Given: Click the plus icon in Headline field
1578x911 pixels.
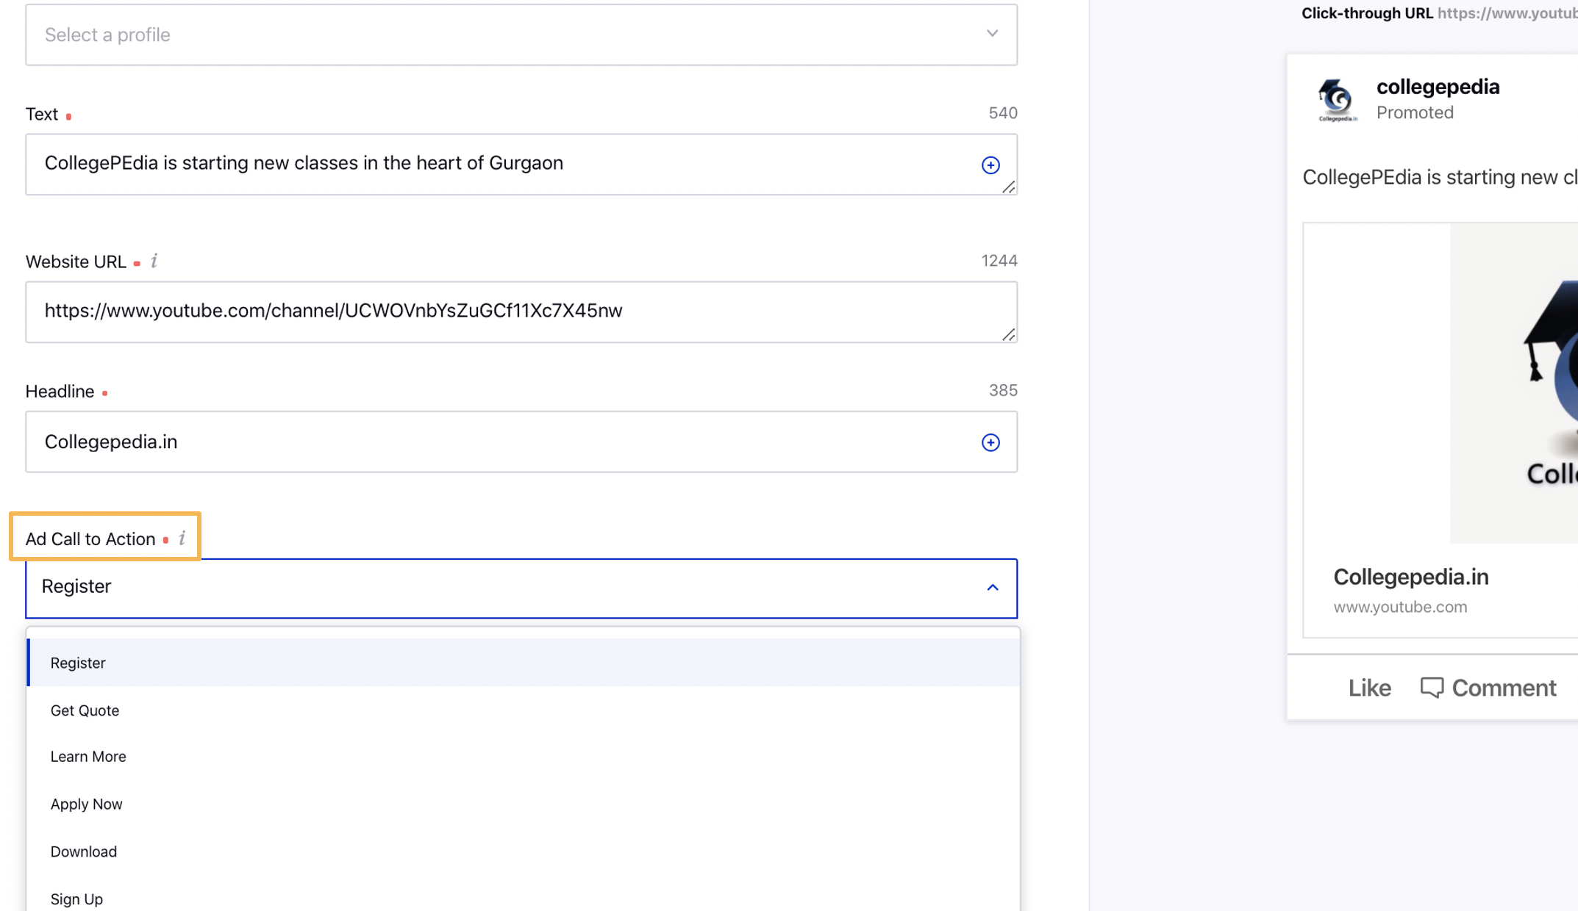Looking at the screenshot, I should (990, 442).
